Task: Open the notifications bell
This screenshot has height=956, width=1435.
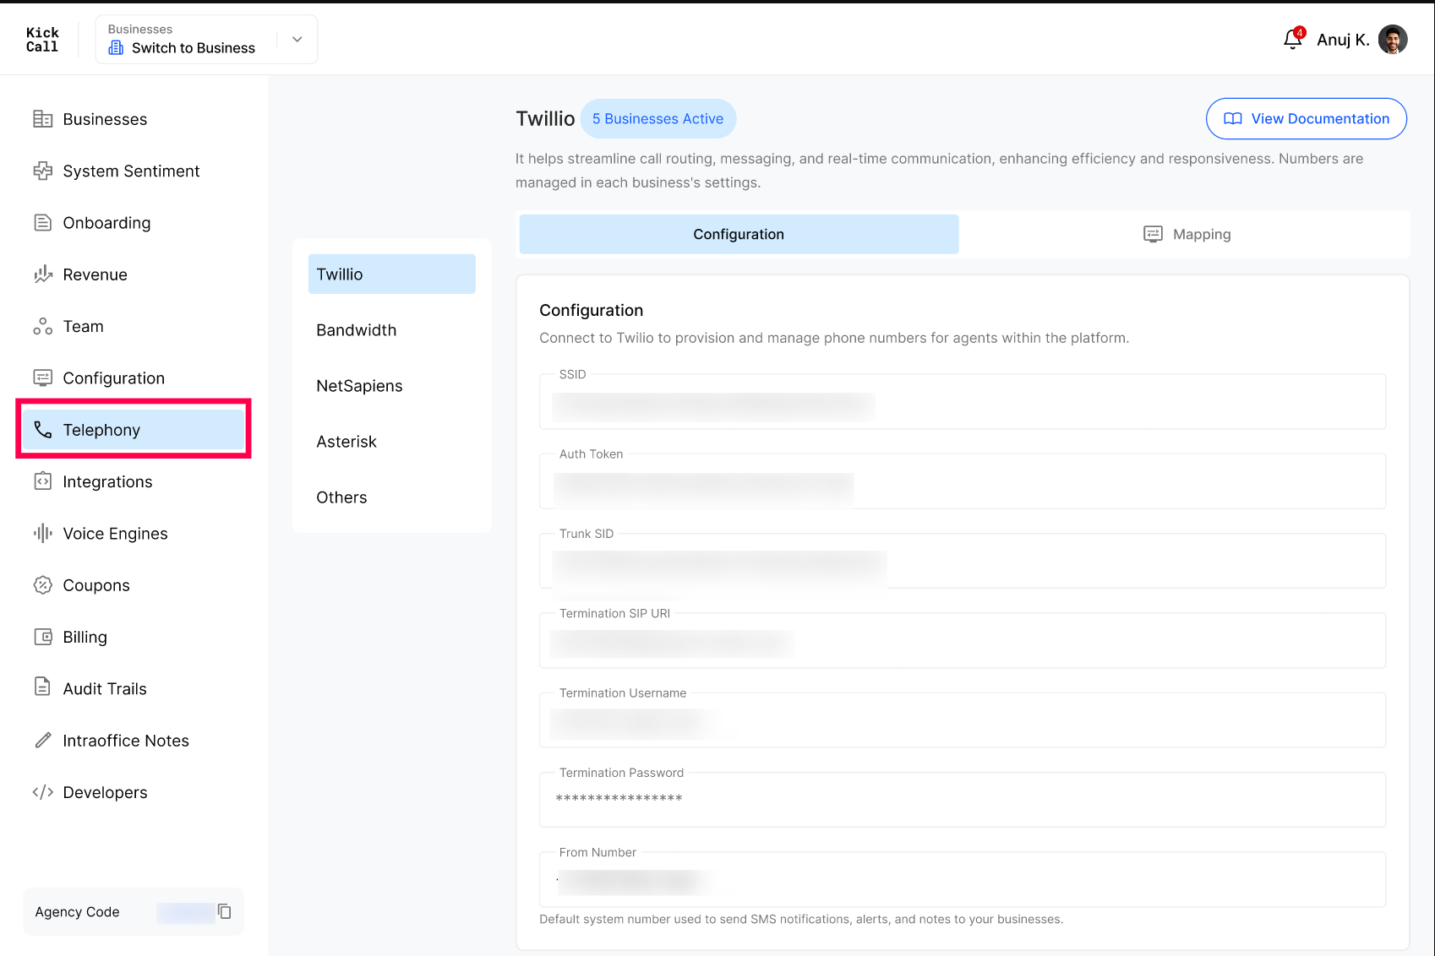Action: tap(1292, 39)
